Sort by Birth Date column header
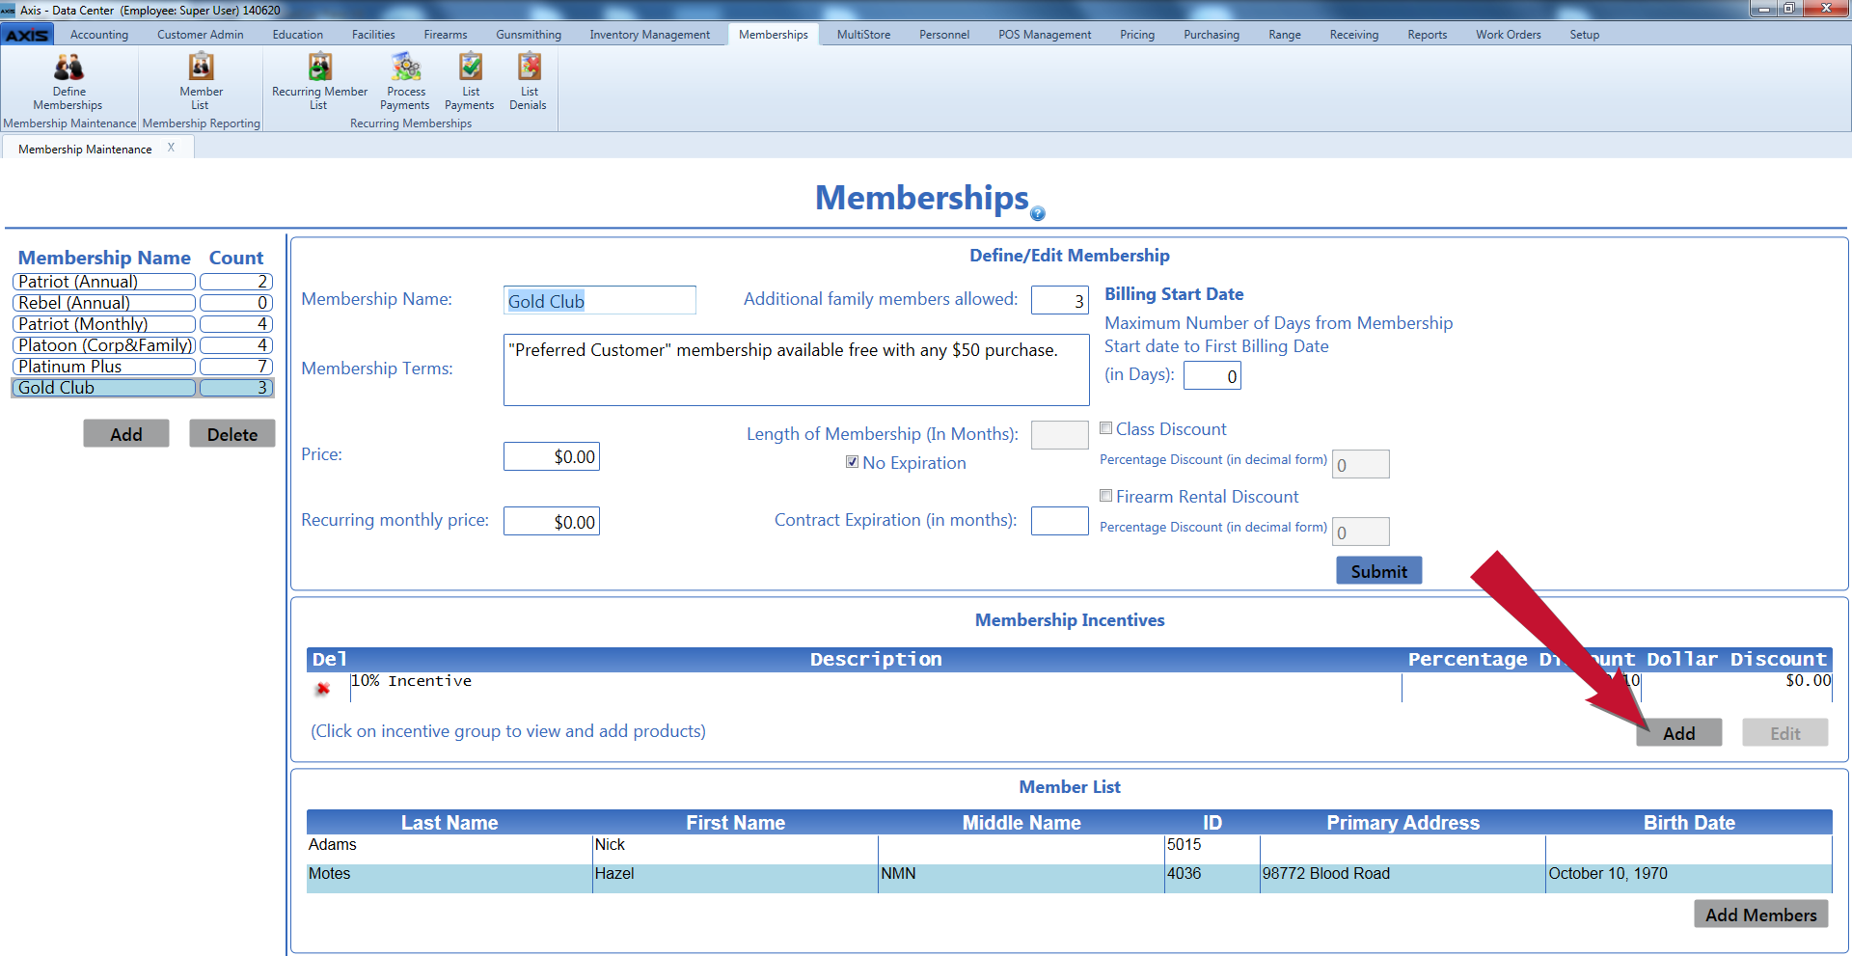The width and height of the screenshot is (1852, 956). [1689, 823]
